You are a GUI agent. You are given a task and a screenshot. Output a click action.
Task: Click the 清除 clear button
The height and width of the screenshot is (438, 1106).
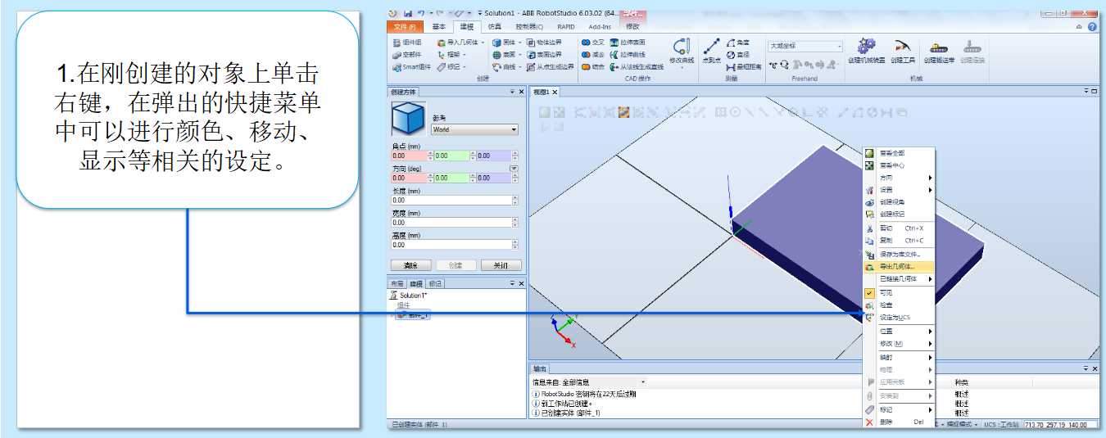[x=410, y=265]
